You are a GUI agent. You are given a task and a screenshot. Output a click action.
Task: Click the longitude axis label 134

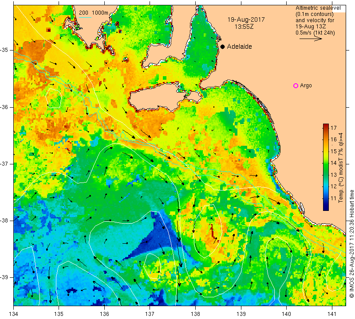[x=14, y=314]
